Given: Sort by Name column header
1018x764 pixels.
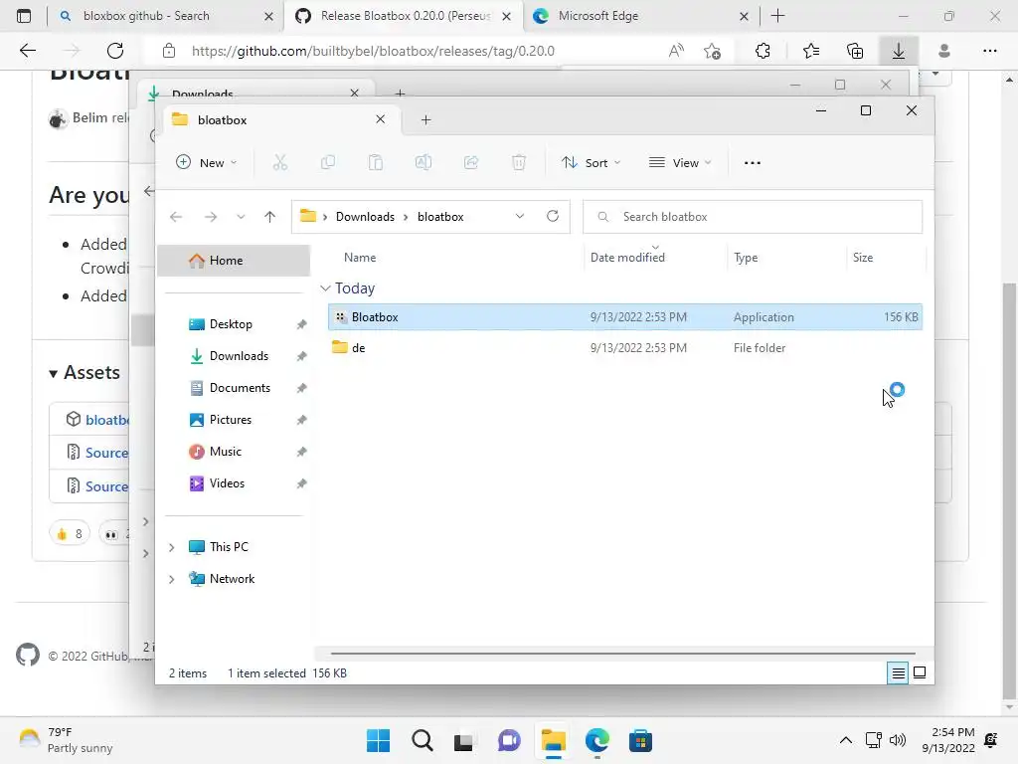Looking at the screenshot, I should tap(360, 258).
